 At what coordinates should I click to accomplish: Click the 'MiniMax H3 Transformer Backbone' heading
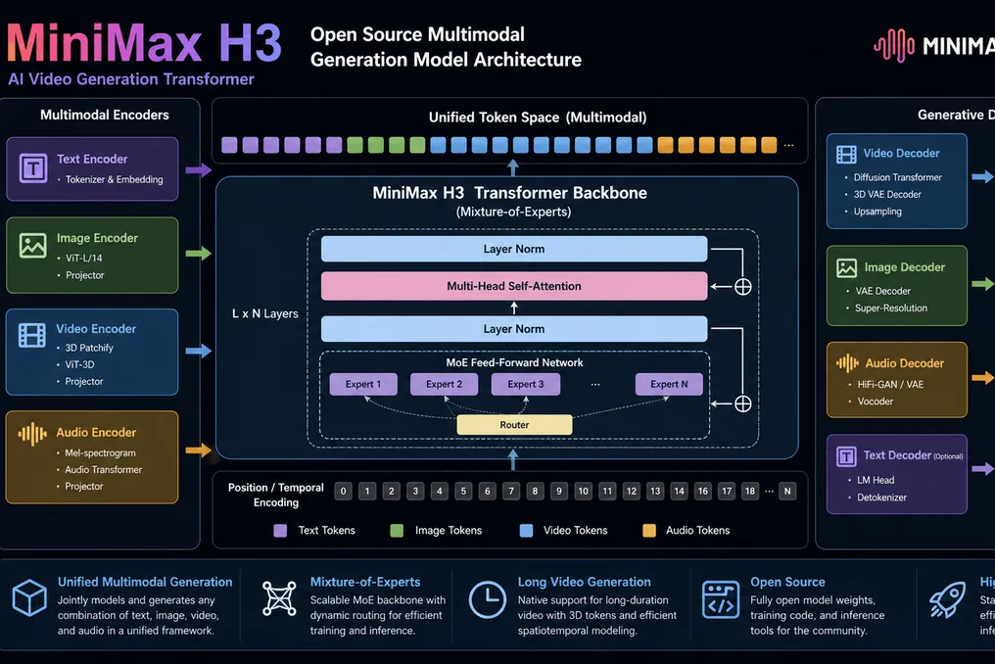(x=509, y=193)
